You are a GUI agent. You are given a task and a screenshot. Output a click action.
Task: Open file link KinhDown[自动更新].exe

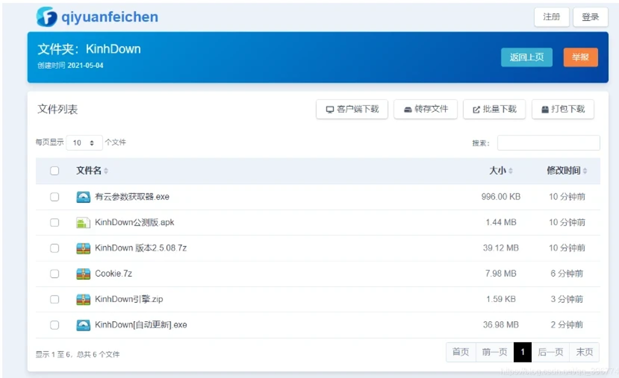[141, 325]
